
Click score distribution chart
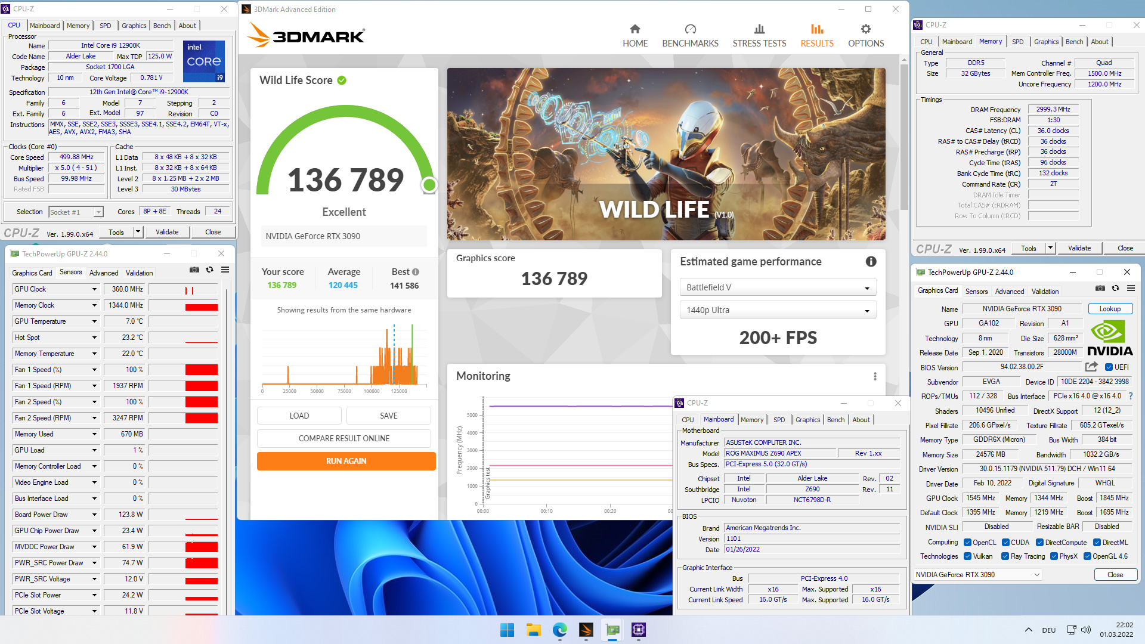click(x=345, y=358)
